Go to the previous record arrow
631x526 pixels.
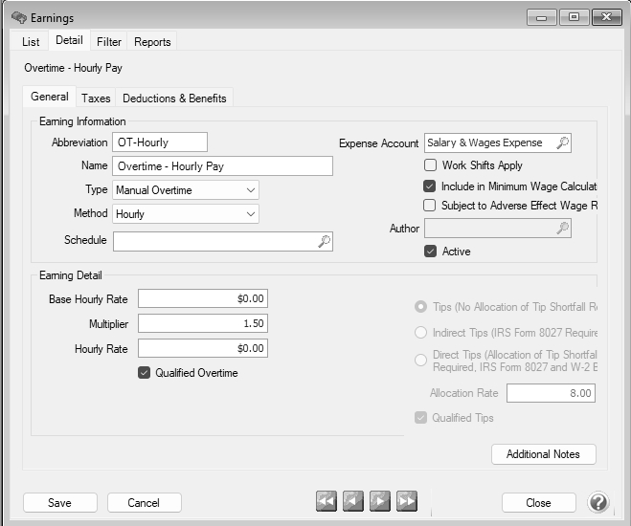coord(352,501)
